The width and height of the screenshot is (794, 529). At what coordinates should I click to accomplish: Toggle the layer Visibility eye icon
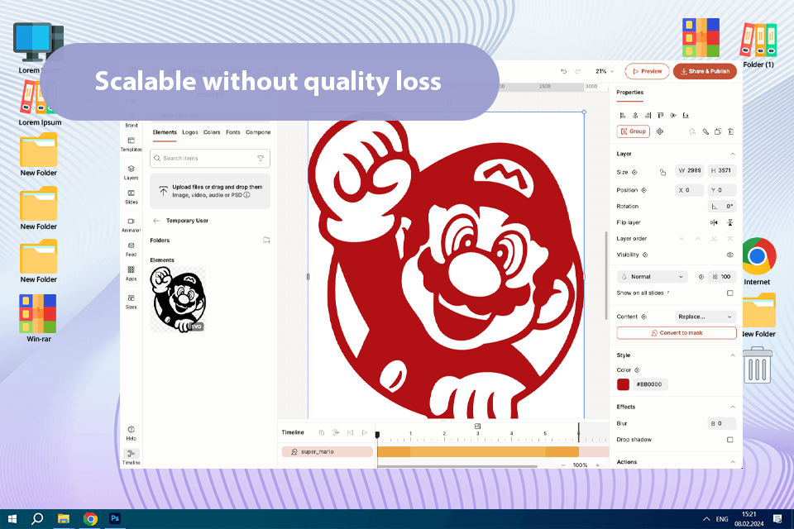point(730,255)
